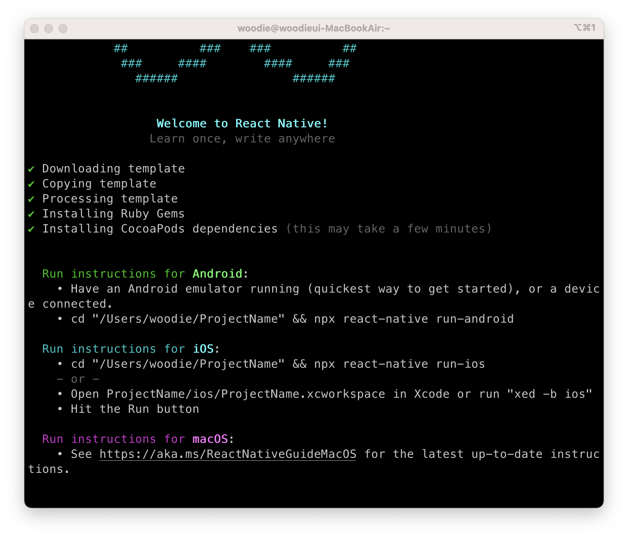Click 'Run instructions for iOS:' heading
Viewport: 628px width, 538px height.
131,349
